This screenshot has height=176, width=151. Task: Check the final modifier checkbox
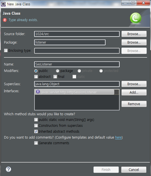coord(55,77)
